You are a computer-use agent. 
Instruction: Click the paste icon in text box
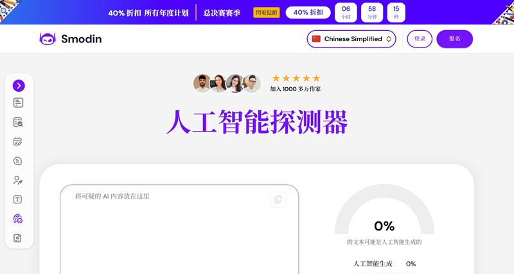point(278,200)
